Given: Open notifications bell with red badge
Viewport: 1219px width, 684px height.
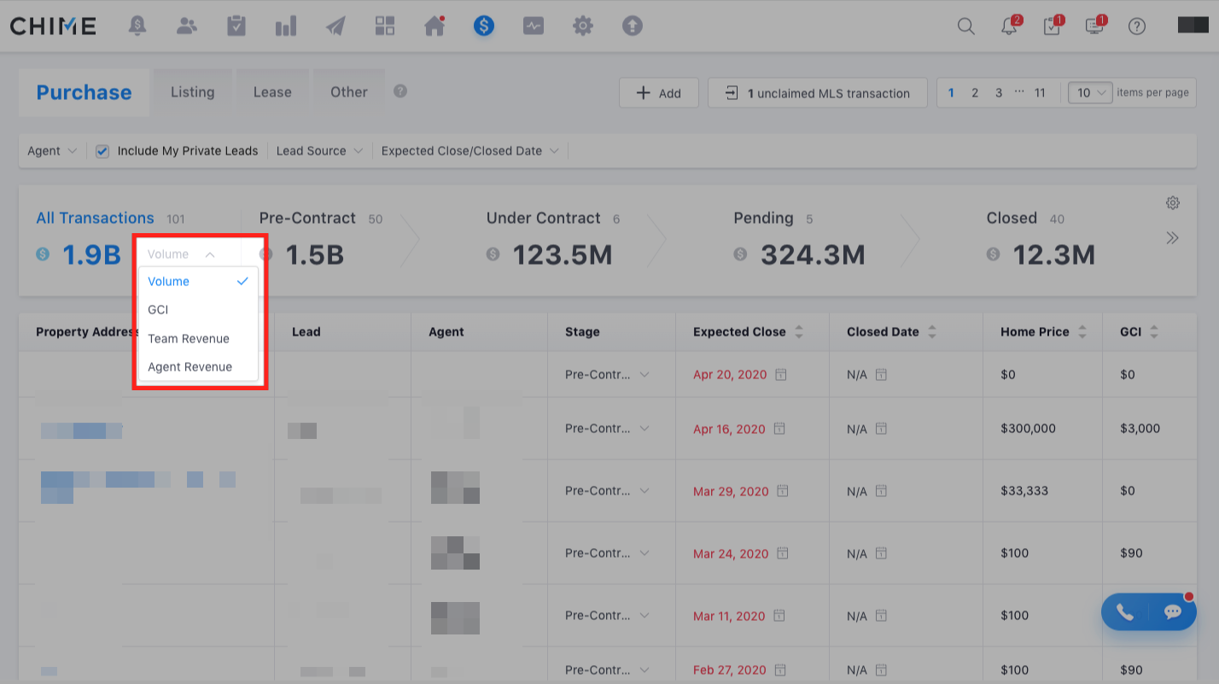Looking at the screenshot, I should pos(1010,26).
